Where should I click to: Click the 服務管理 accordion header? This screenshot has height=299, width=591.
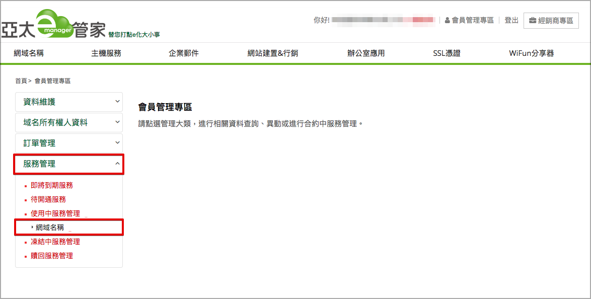(69, 164)
